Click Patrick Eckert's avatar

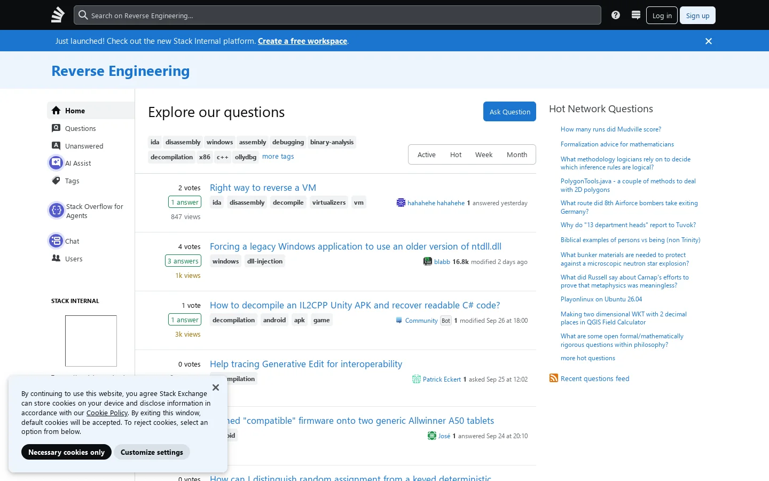click(x=417, y=379)
